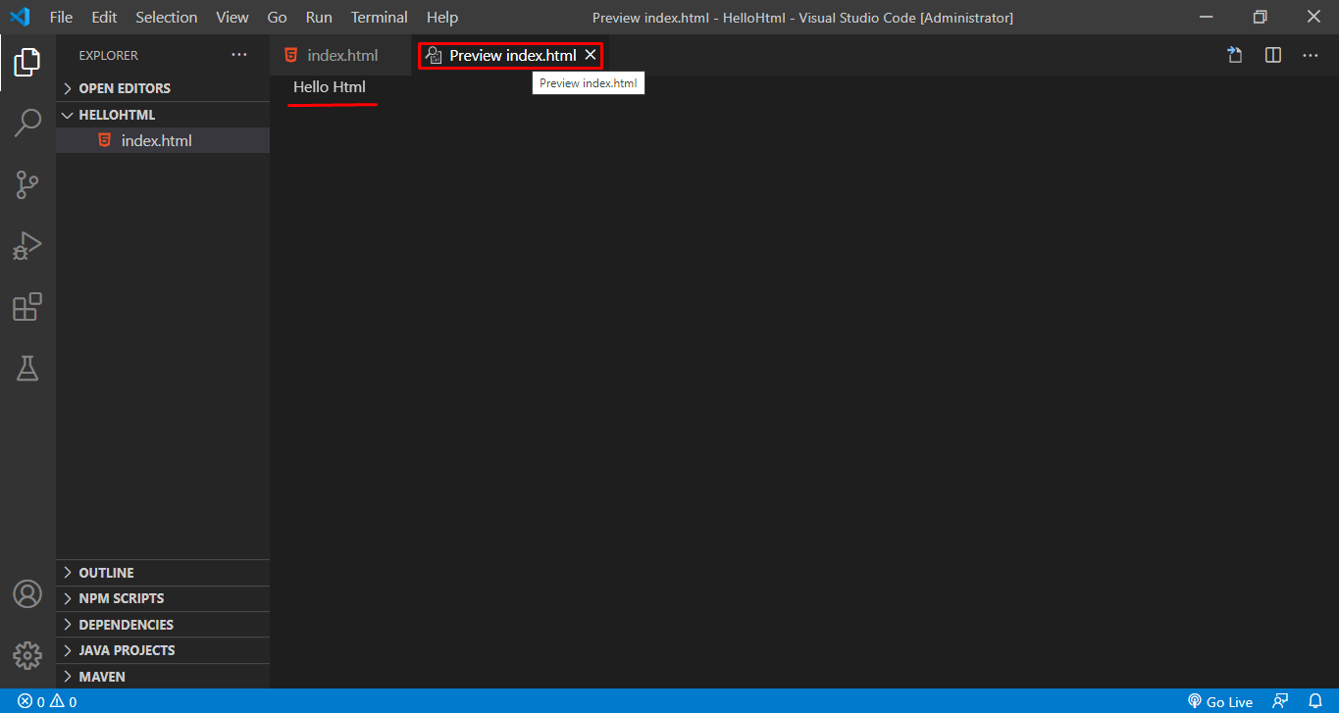Collapse the HELLOHTML folder section
Screen dimensions: 1339x713
click(x=116, y=115)
